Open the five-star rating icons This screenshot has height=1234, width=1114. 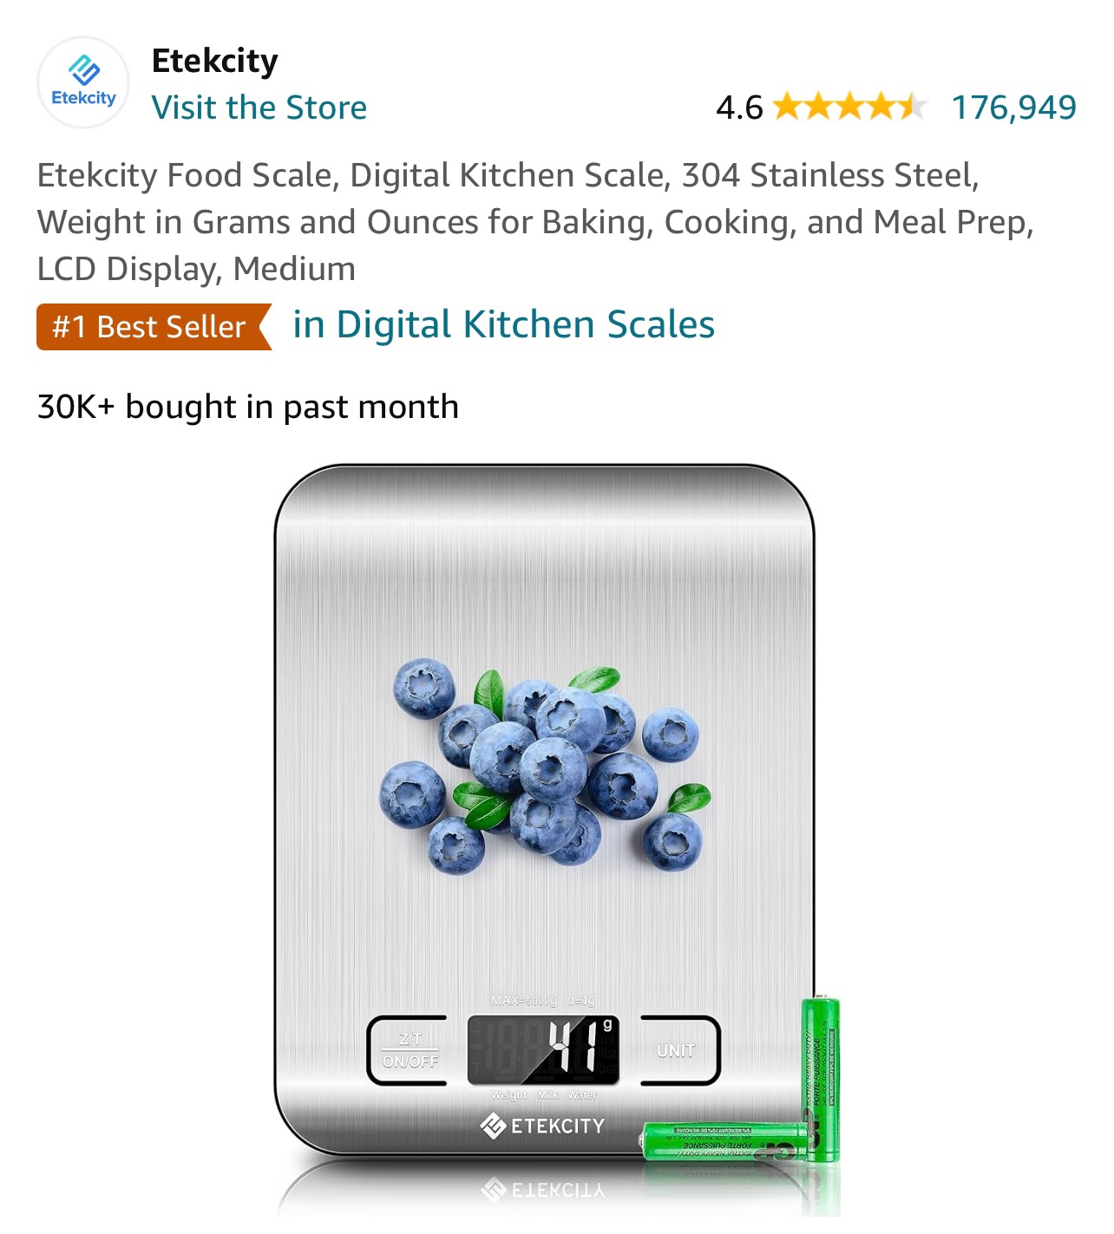(x=849, y=107)
